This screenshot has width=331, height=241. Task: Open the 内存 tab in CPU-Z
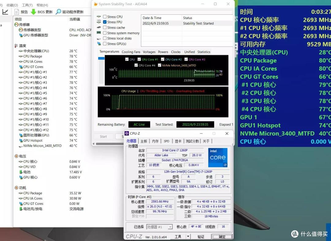pos(155,141)
